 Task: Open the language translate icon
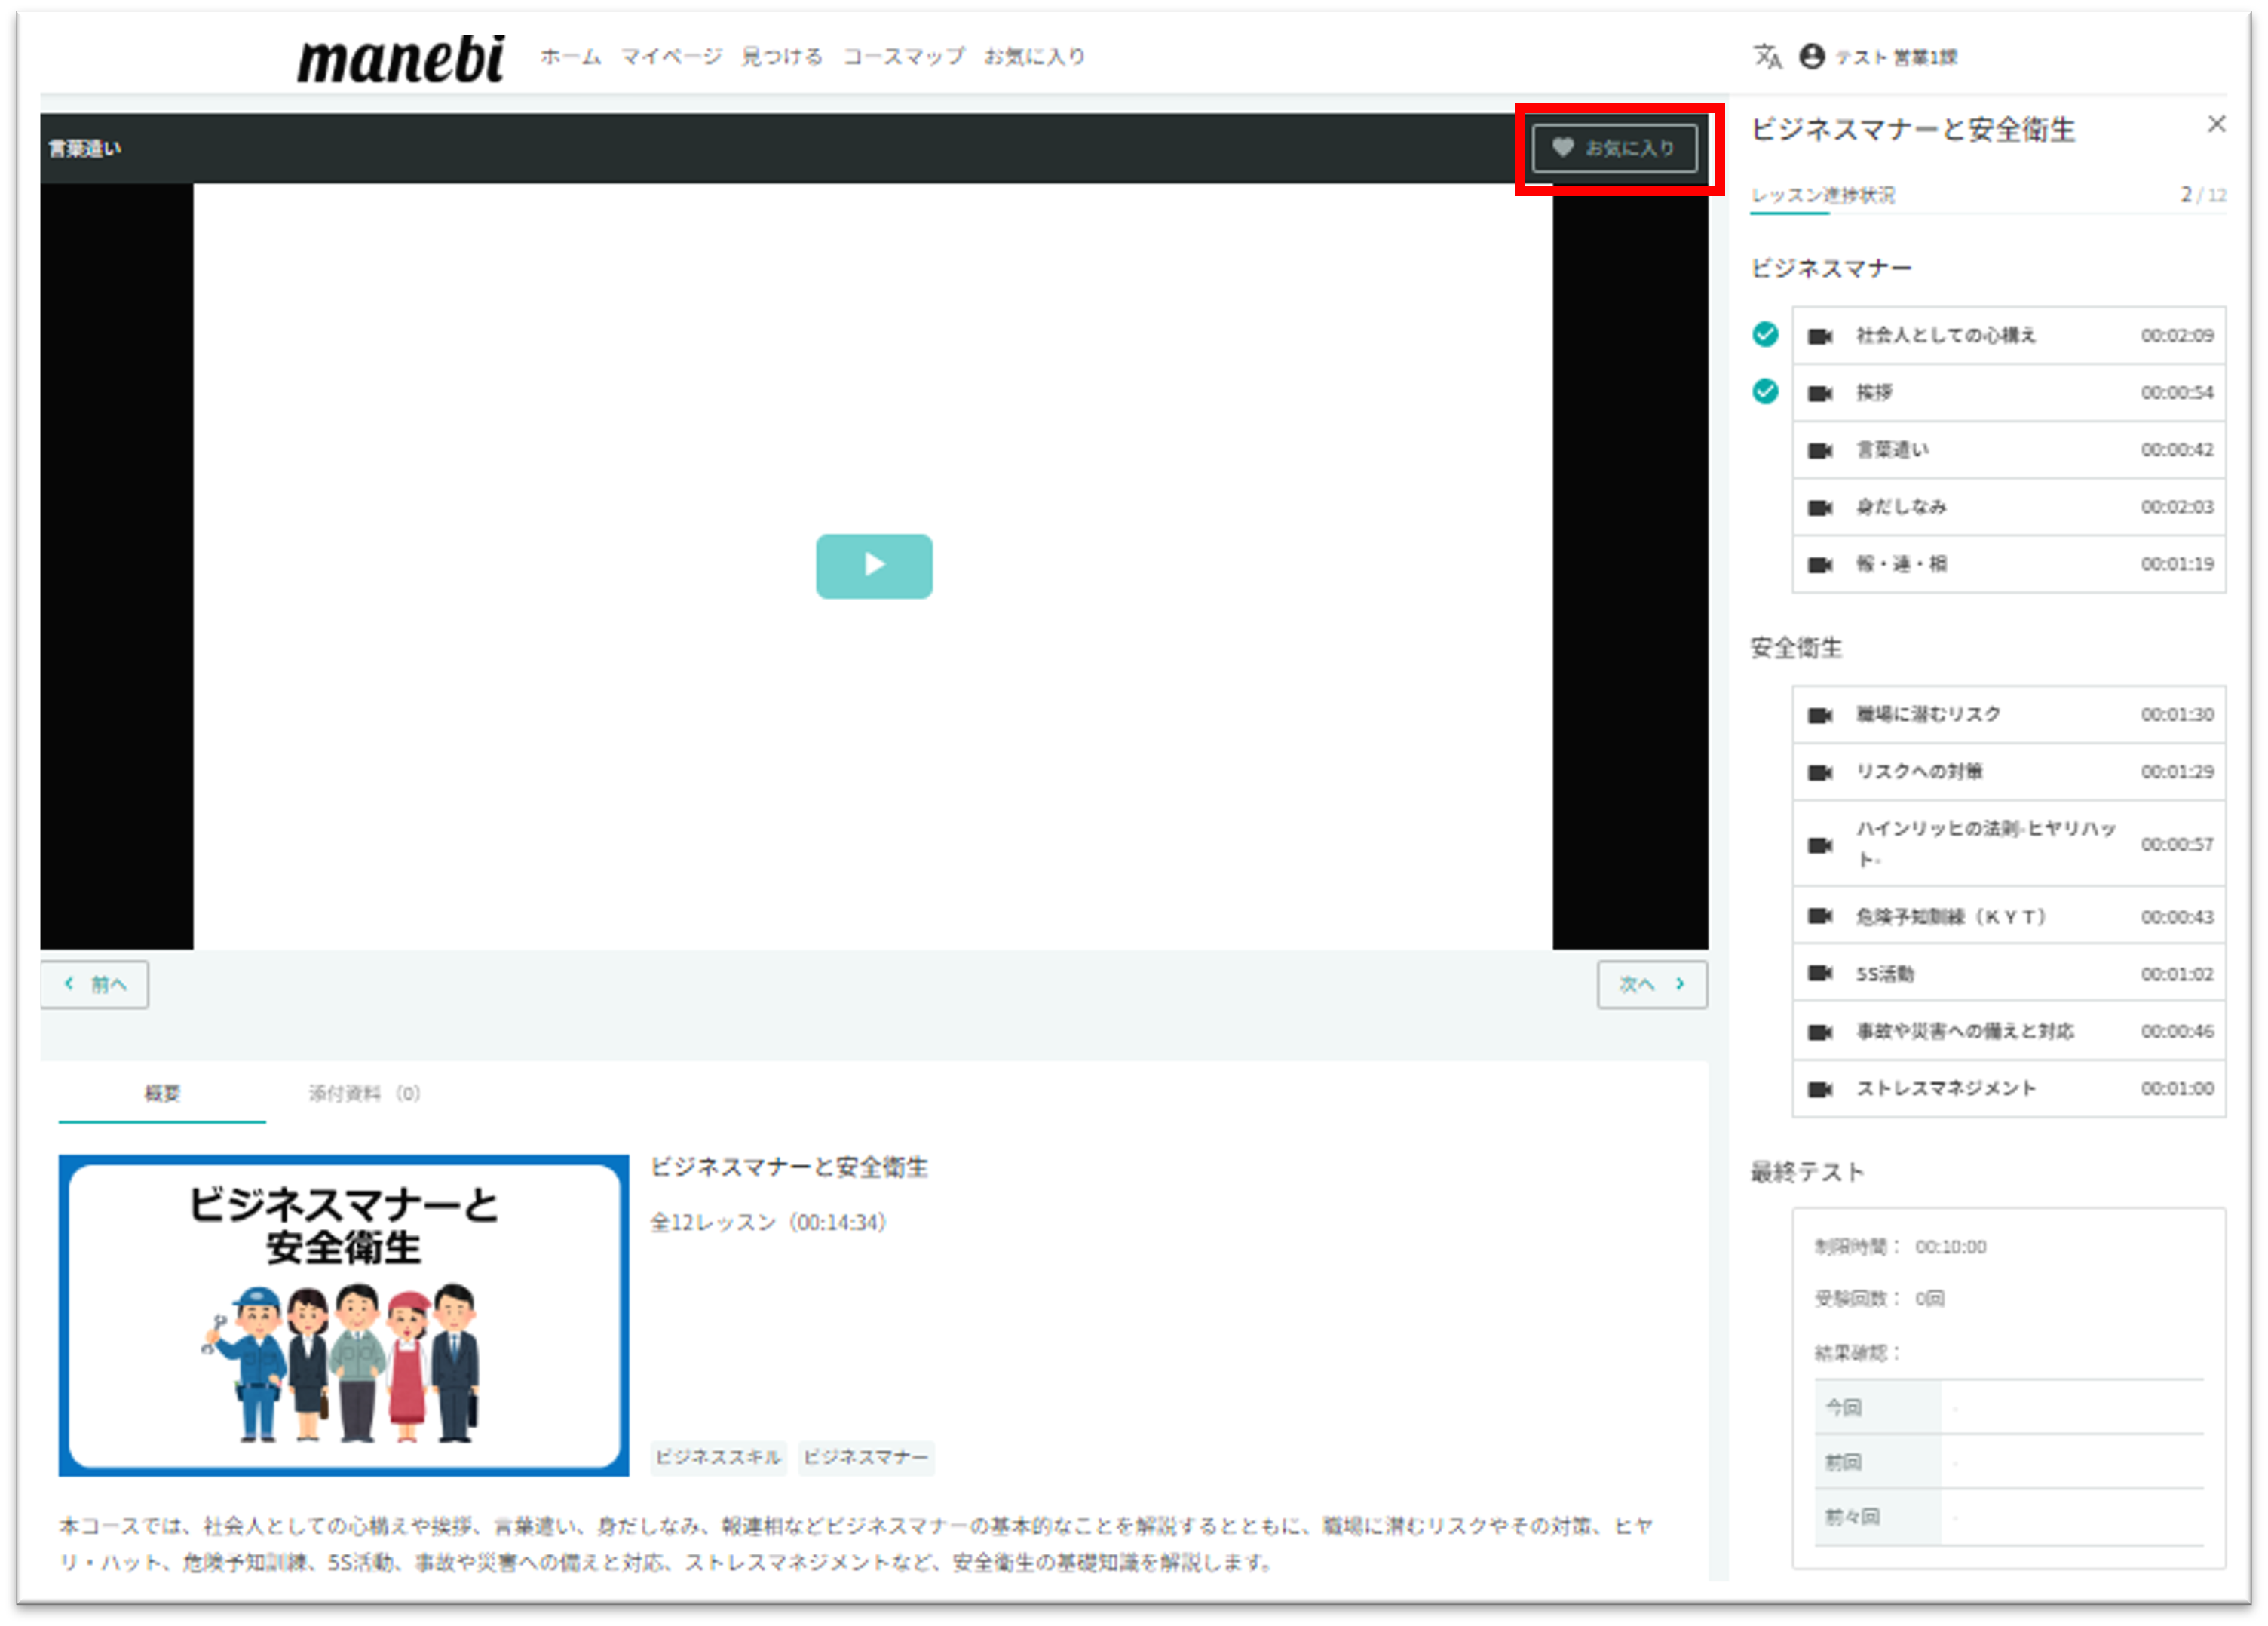pos(1767,56)
